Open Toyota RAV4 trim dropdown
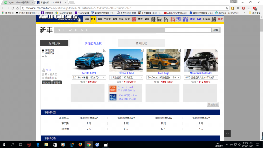This screenshot has width=263, height=148. point(89,77)
